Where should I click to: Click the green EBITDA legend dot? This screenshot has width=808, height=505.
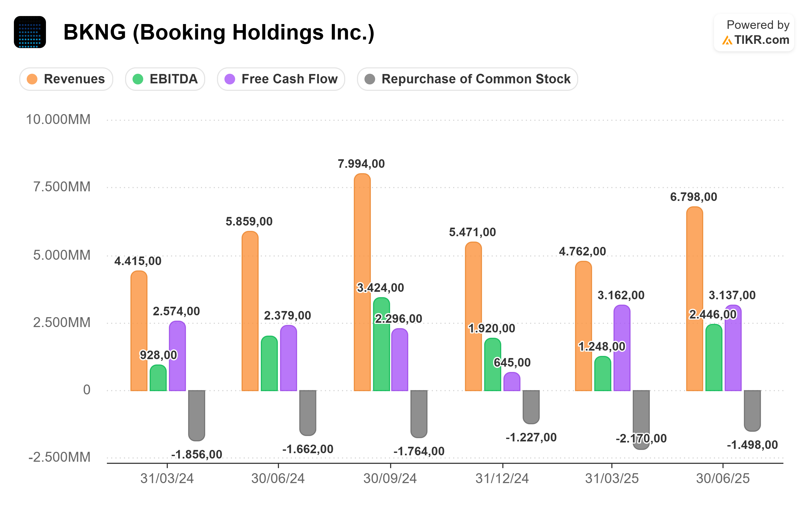(138, 79)
